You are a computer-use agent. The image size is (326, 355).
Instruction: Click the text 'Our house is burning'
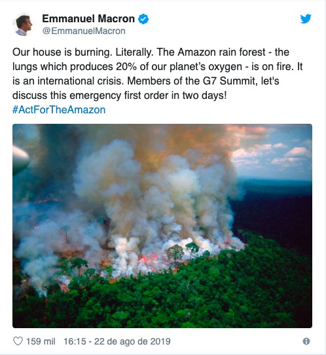pos(62,52)
